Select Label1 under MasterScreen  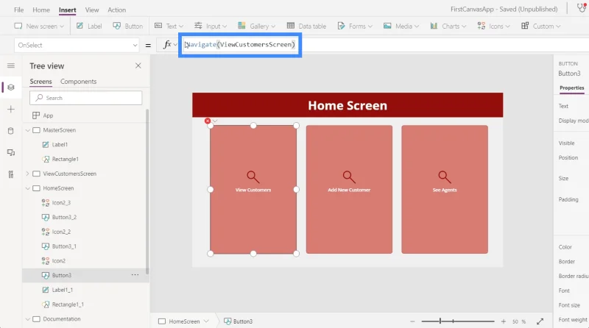pyautogui.click(x=60, y=144)
